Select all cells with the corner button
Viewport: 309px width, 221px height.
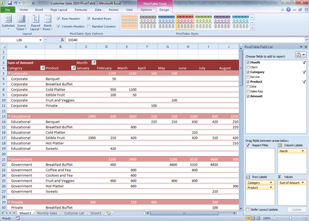pos(4,47)
